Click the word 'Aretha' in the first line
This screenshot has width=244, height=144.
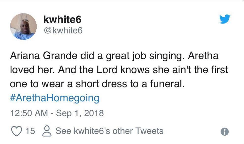203,56
